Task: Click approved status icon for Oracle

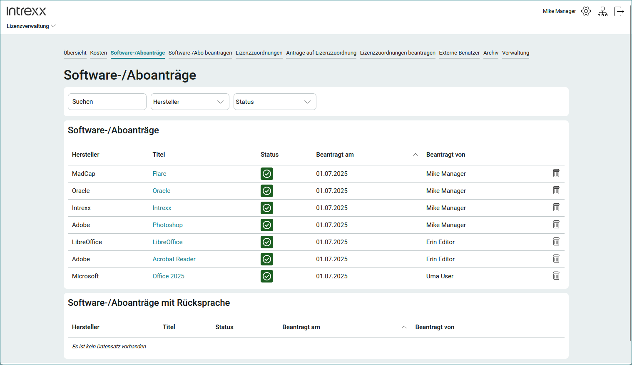Action: [267, 191]
